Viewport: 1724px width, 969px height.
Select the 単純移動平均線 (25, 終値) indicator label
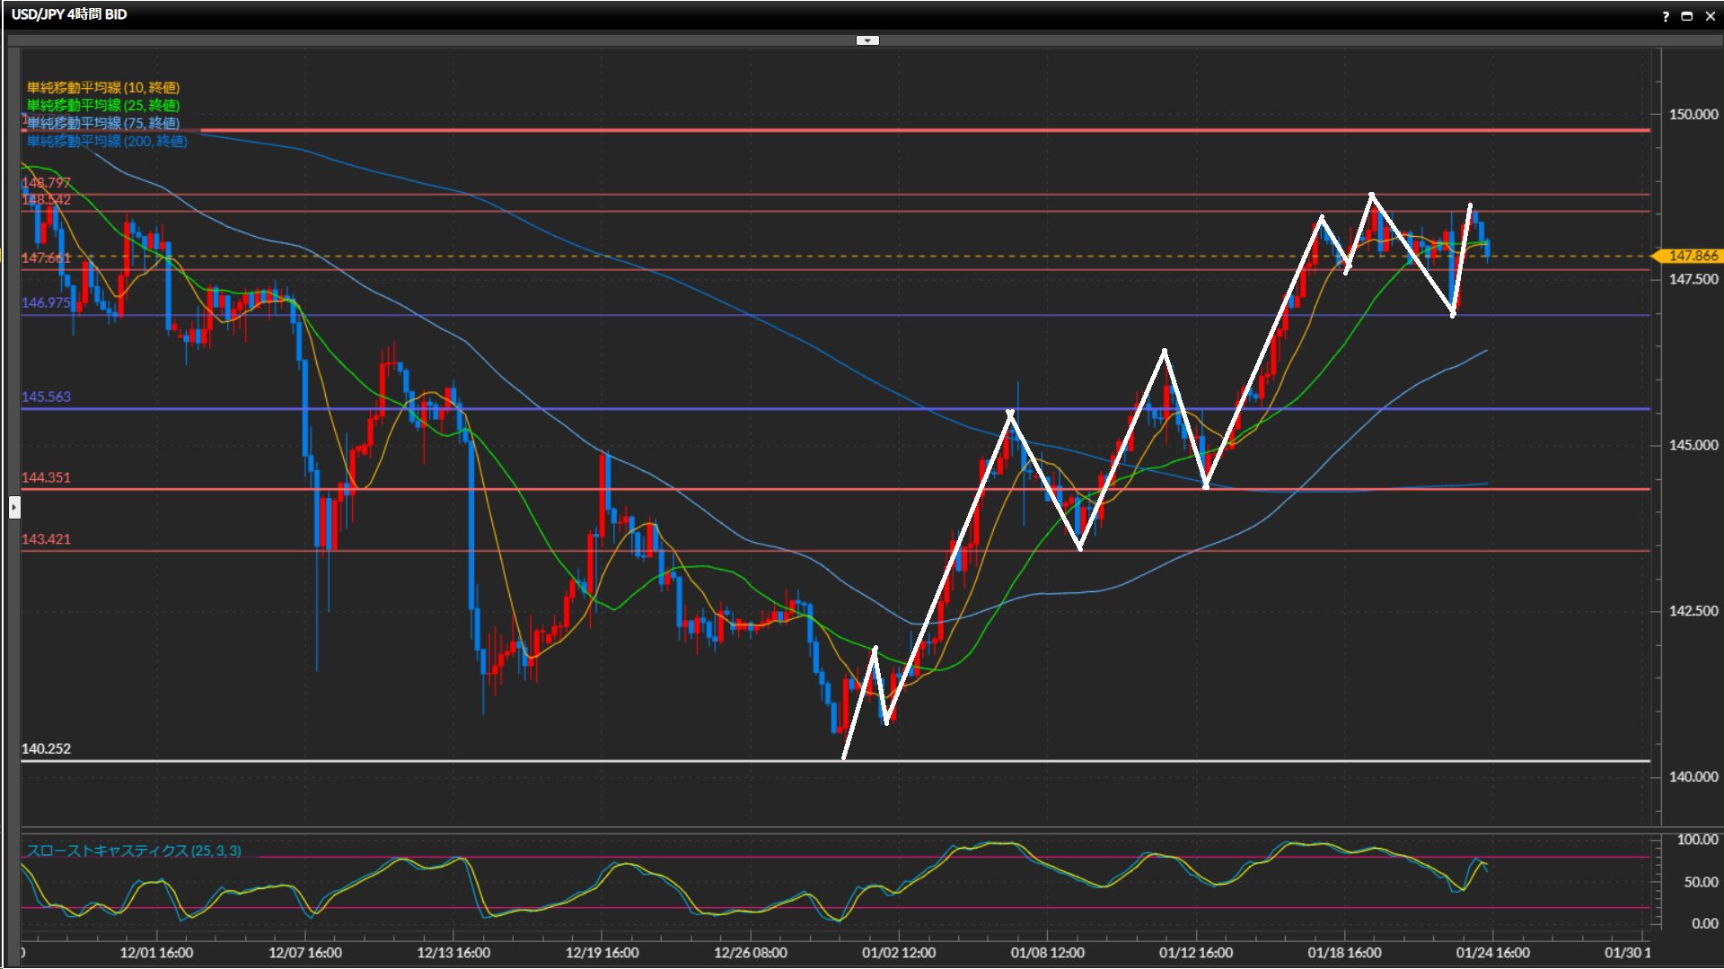[x=103, y=105]
